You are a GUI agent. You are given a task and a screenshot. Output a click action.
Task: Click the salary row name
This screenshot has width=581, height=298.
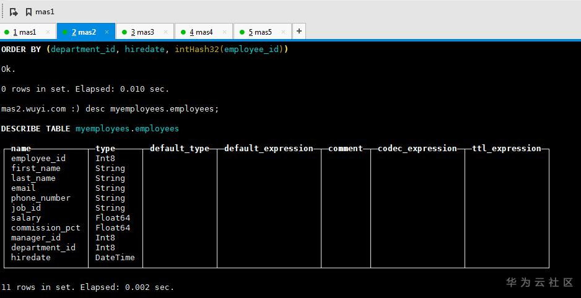25,218
